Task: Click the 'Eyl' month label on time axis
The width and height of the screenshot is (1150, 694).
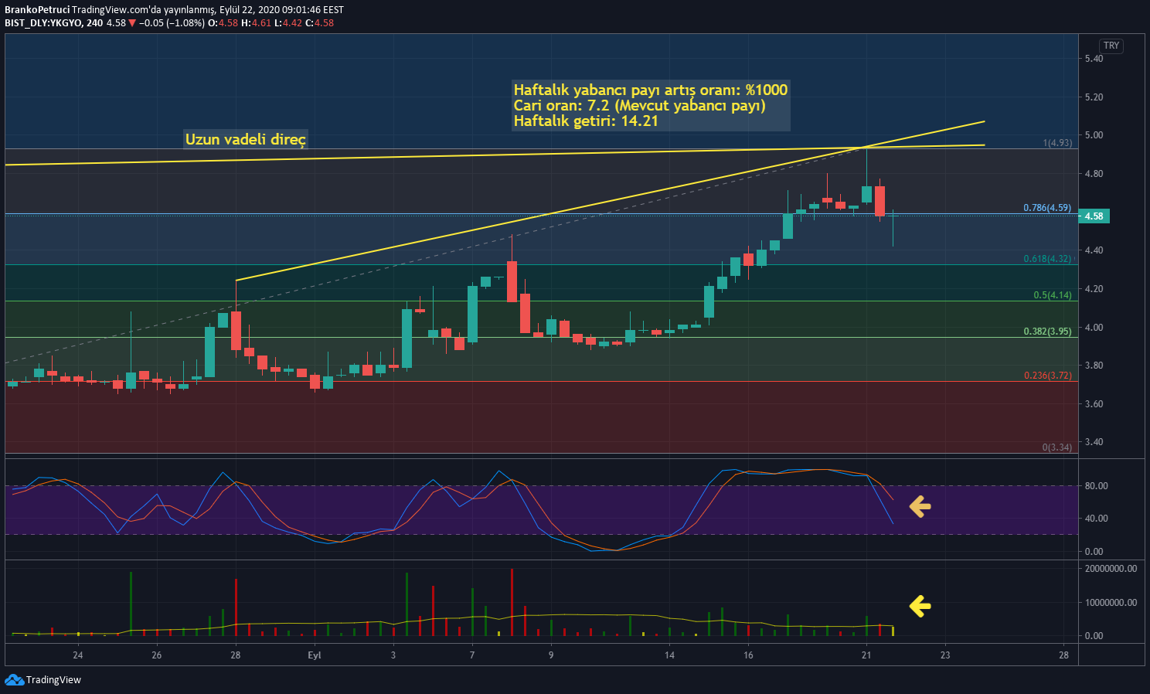Action: coord(315,655)
